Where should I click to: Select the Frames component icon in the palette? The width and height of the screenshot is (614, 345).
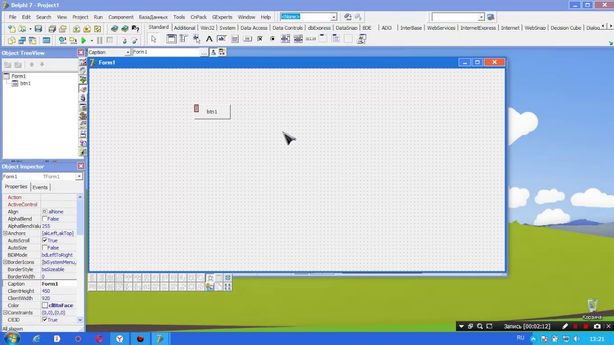(171, 39)
